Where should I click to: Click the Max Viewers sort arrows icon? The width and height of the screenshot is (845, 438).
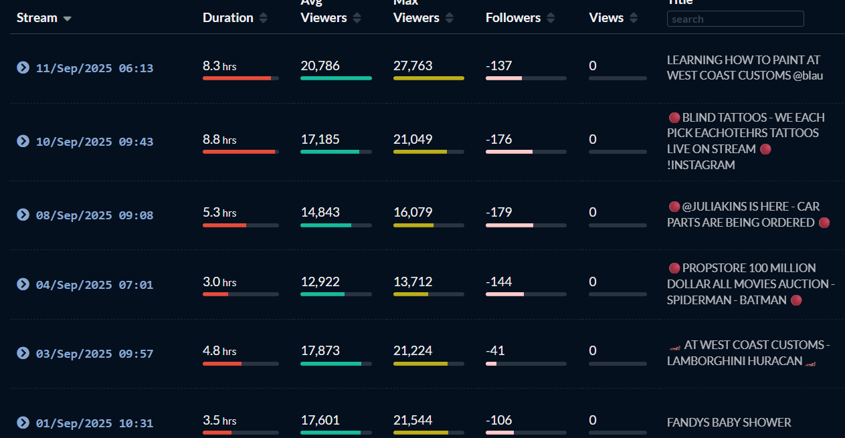point(450,18)
